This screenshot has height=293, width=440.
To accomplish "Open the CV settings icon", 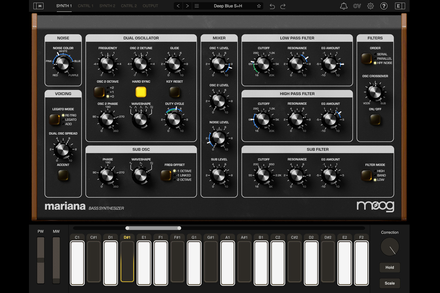I will click(357, 6).
